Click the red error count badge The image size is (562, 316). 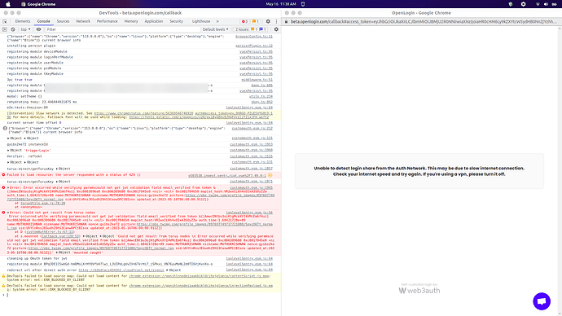[x=245, y=21]
